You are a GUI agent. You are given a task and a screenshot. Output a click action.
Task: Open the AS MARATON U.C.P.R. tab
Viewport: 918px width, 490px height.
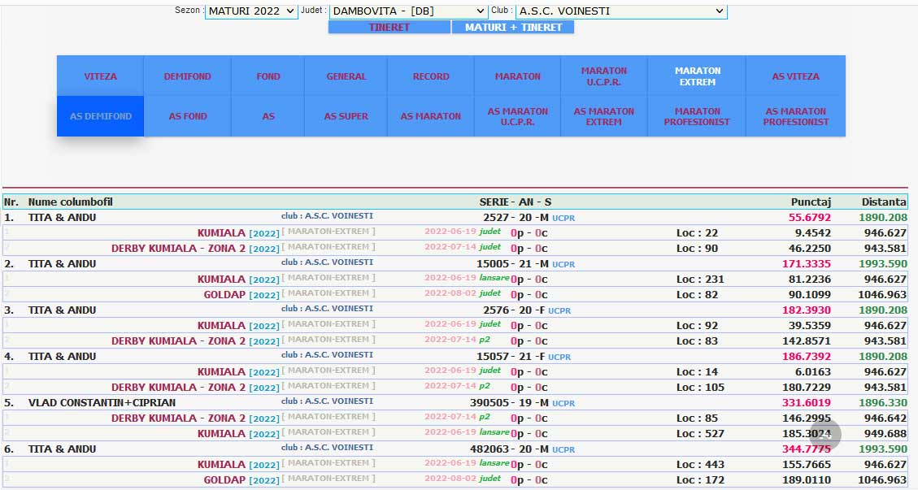coord(518,116)
